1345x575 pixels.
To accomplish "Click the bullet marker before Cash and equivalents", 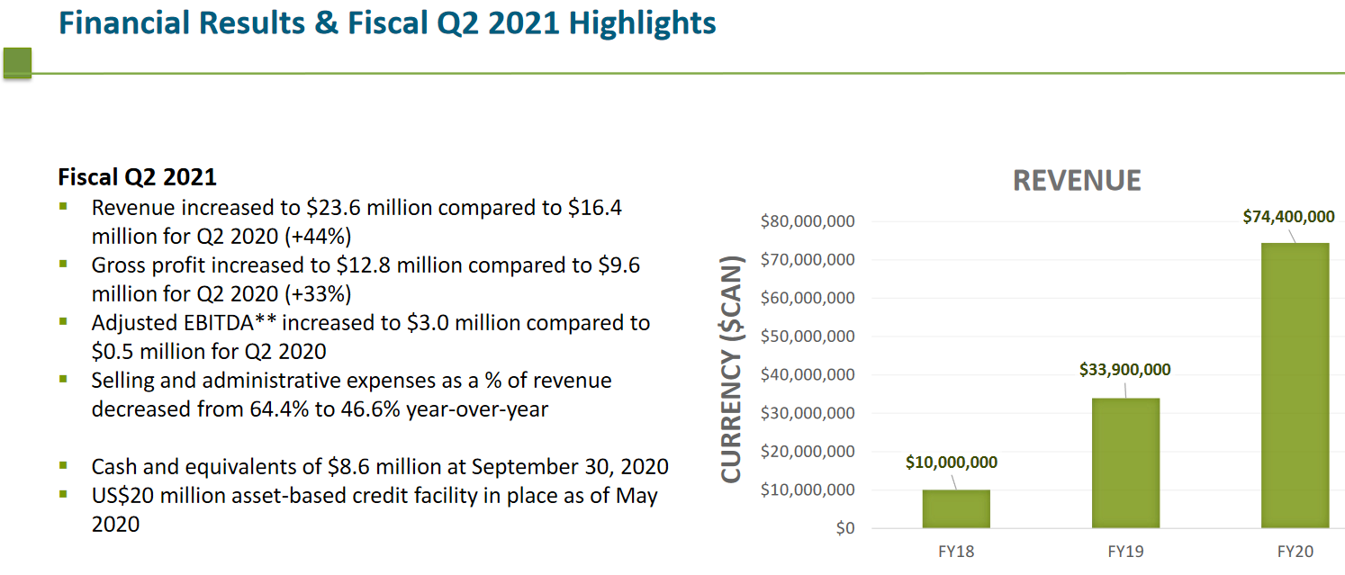I will point(64,465).
